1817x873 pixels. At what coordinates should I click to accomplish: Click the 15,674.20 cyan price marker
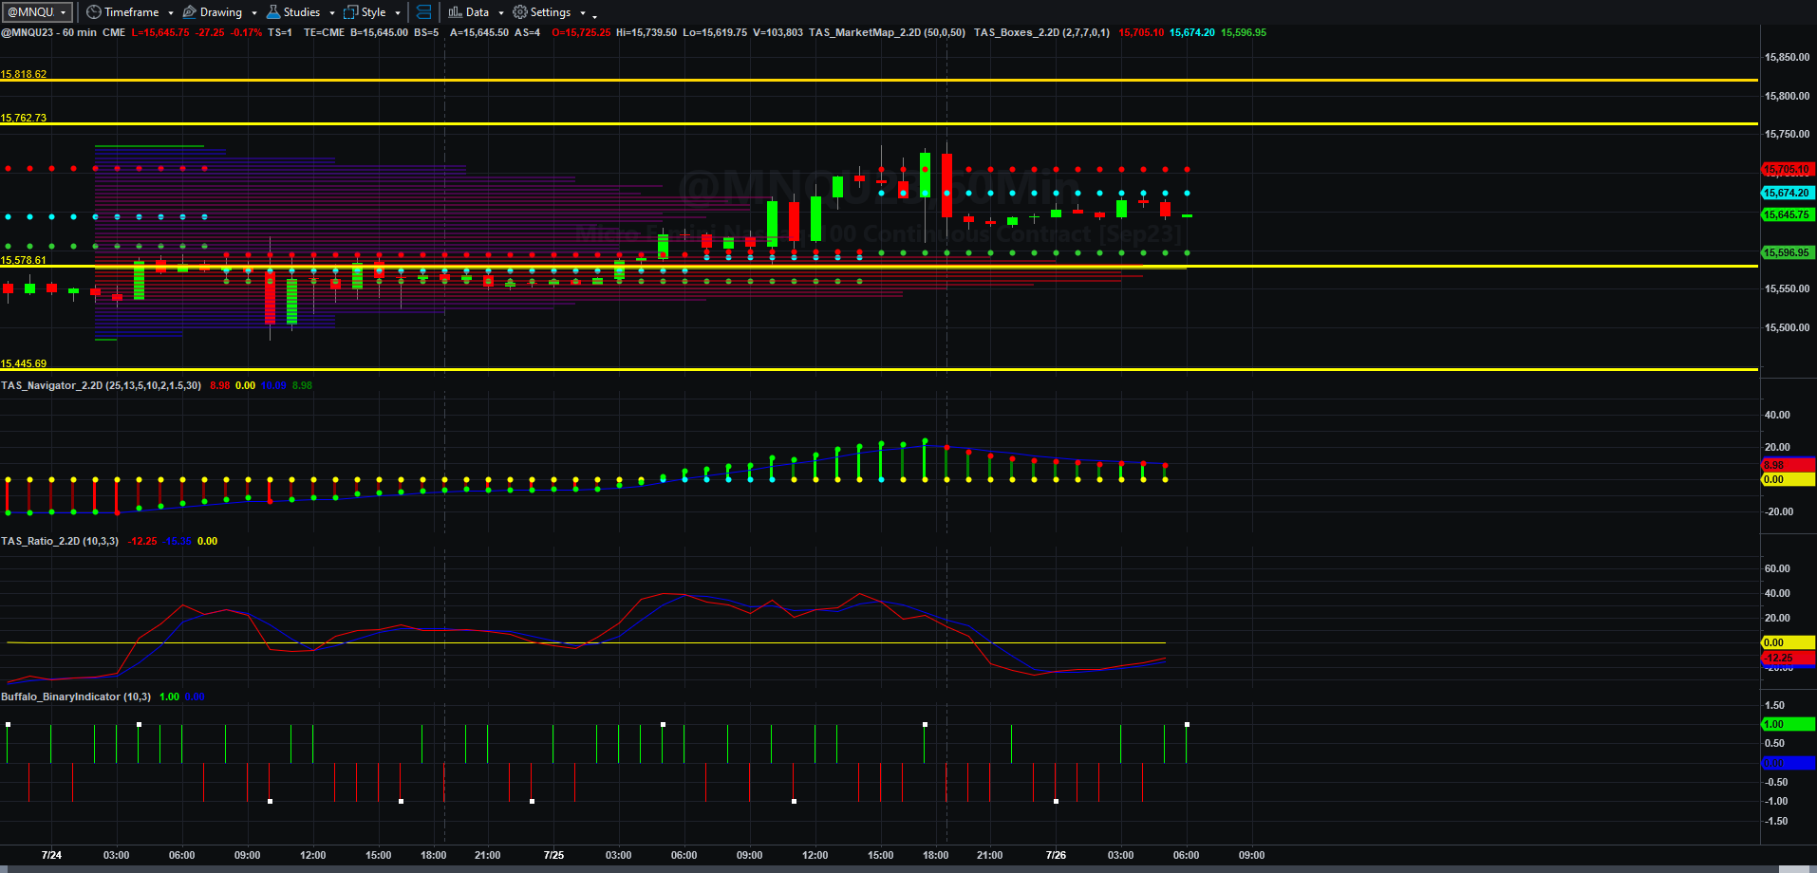(x=1788, y=193)
